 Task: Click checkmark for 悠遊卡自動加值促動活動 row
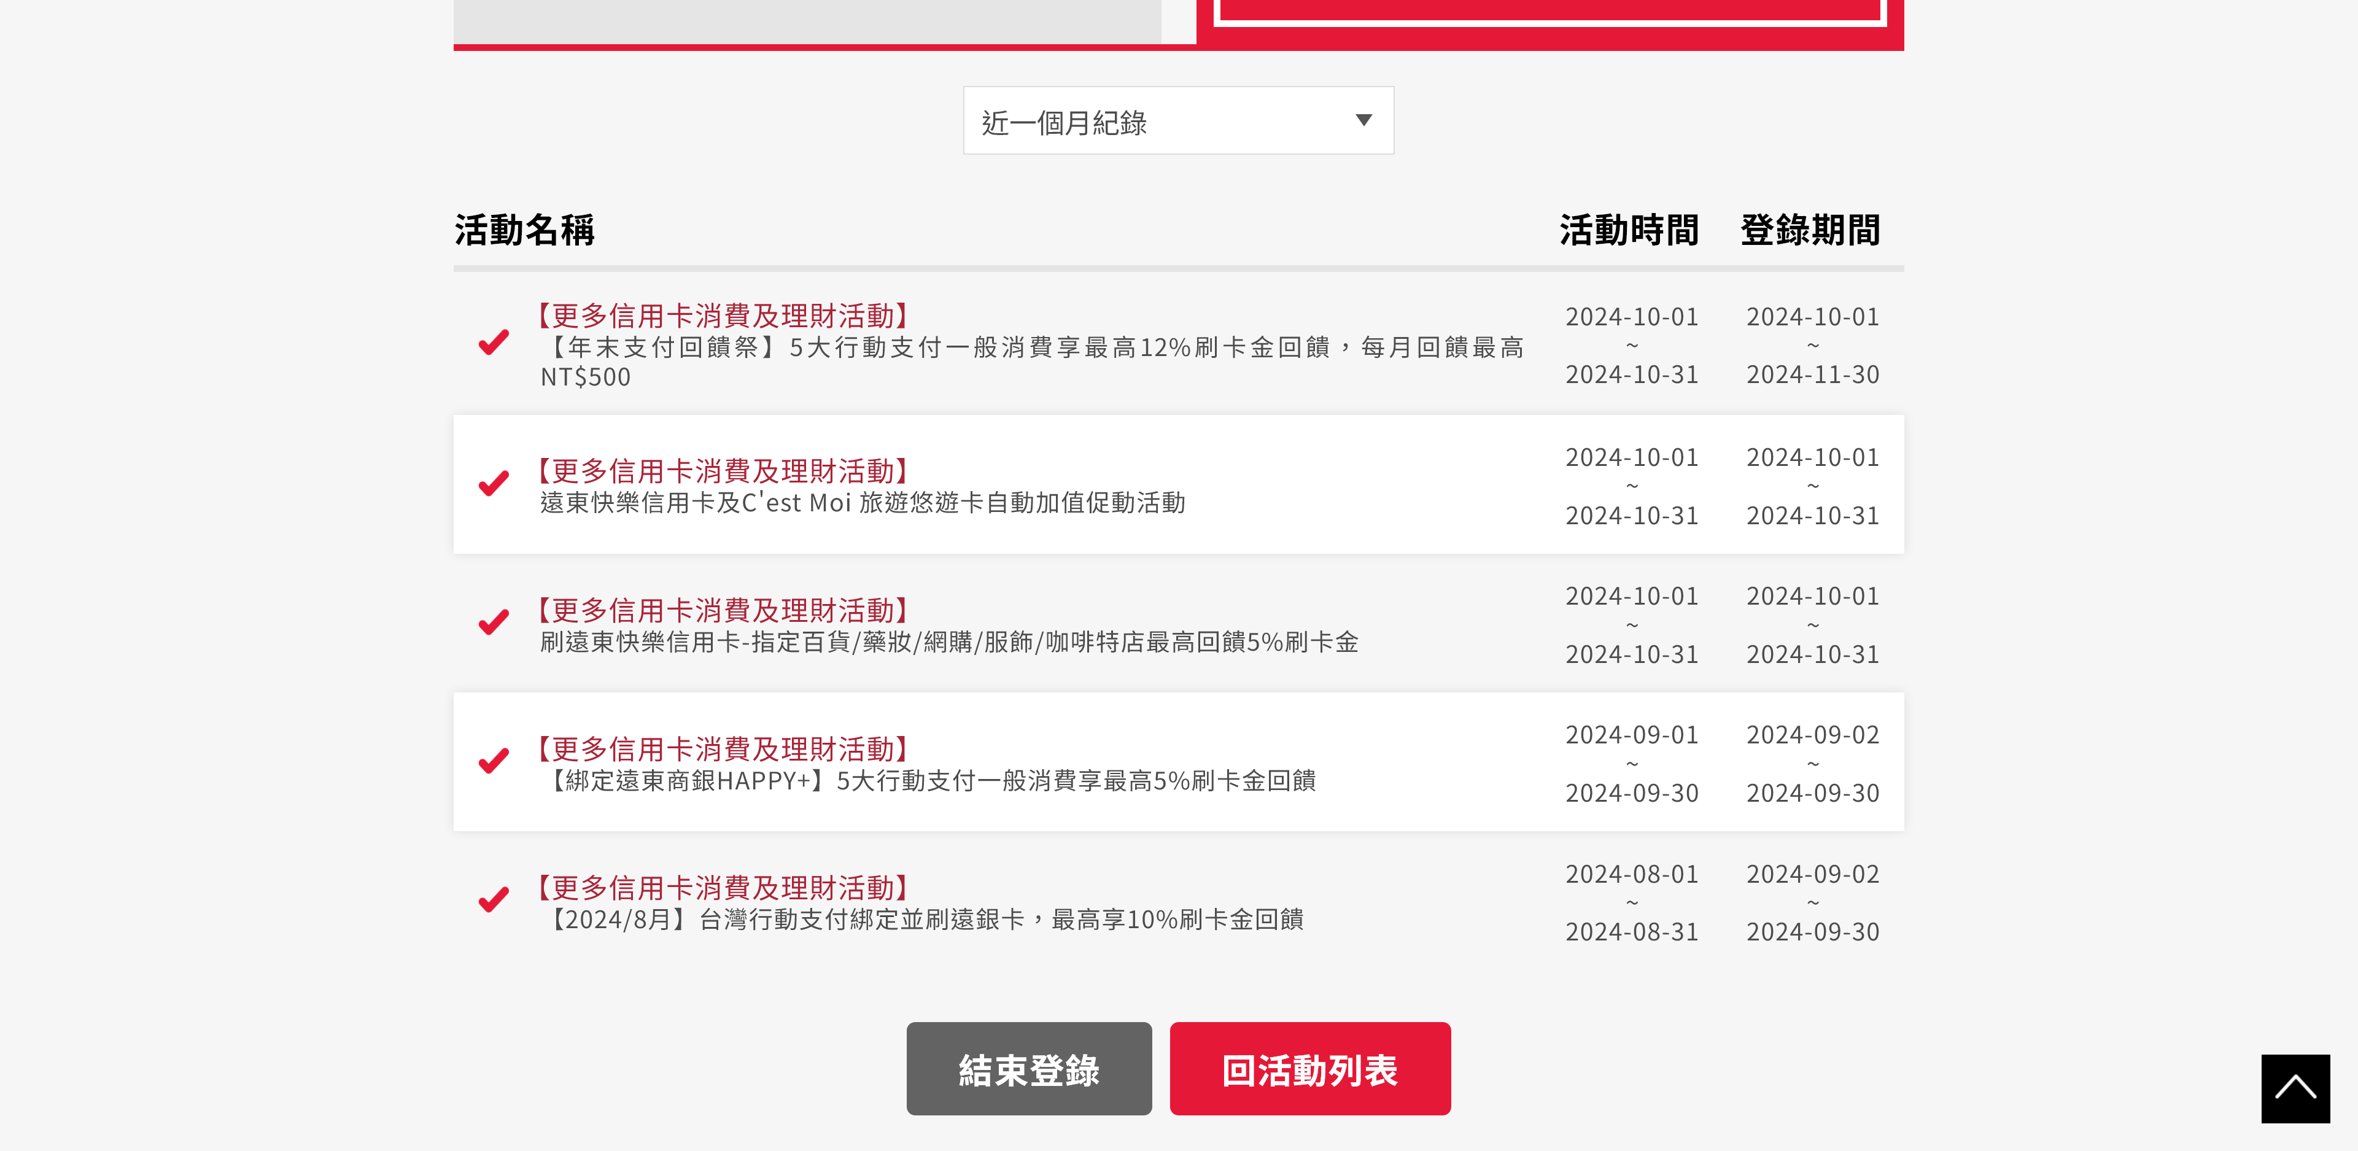tap(494, 484)
